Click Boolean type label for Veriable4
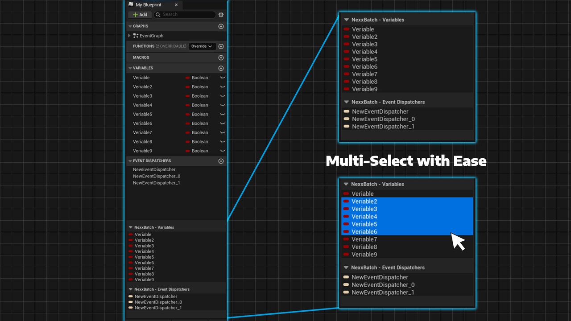 coord(200,105)
